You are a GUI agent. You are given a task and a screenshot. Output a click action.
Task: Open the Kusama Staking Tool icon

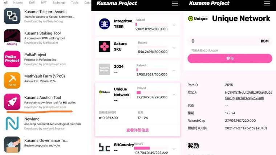pos(12,37)
